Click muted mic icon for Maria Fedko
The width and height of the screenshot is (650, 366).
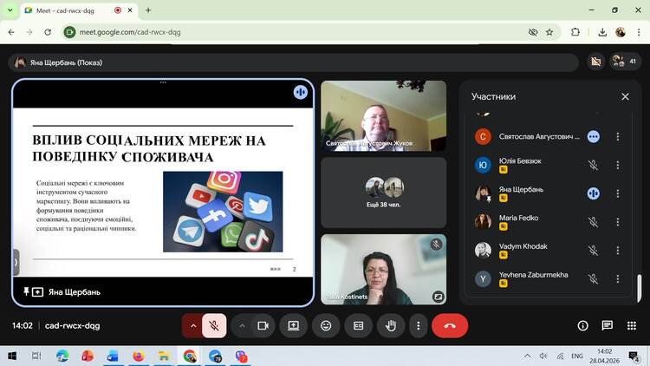593,222
